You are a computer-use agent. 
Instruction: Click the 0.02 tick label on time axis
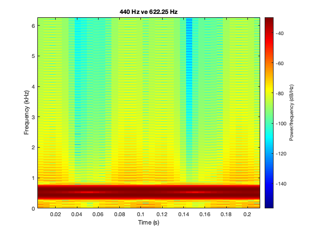(55, 214)
